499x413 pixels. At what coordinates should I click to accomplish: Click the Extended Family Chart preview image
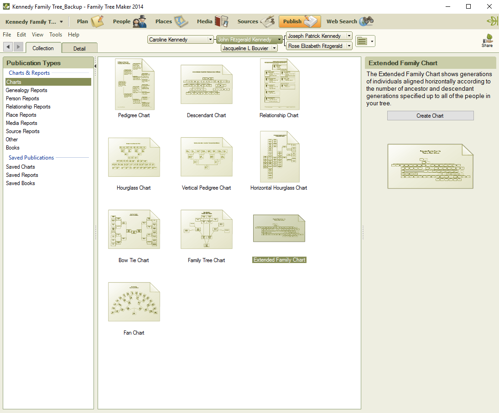coord(430,166)
